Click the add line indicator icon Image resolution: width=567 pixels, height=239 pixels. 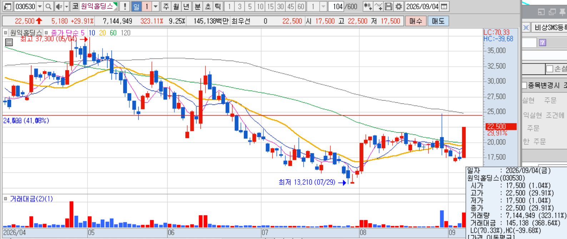(378, 6)
